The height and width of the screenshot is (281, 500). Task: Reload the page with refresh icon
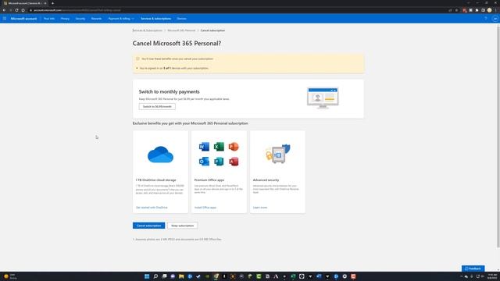pos(16,10)
